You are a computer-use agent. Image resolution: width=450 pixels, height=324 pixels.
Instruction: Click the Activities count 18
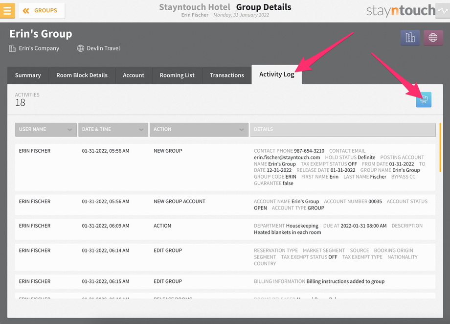[x=21, y=103]
